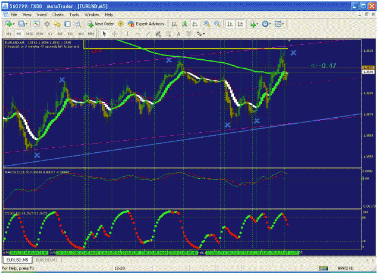378x273 pixels.
Task: Switch to W1 timeframe
Action: (81, 34)
